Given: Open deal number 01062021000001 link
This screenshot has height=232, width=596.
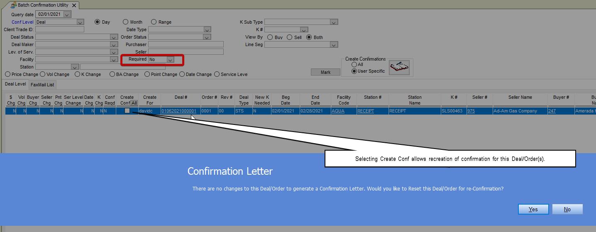Looking at the screenshot, I should pos(179,111).
